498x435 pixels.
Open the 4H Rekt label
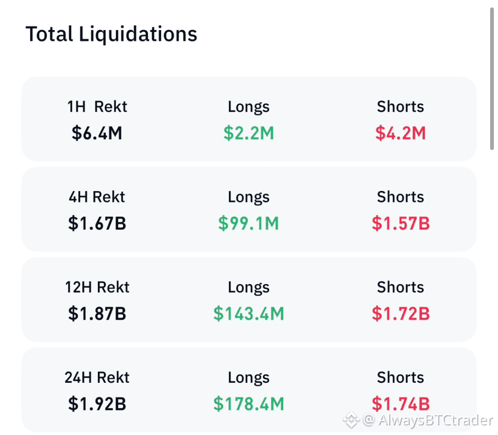97,197
